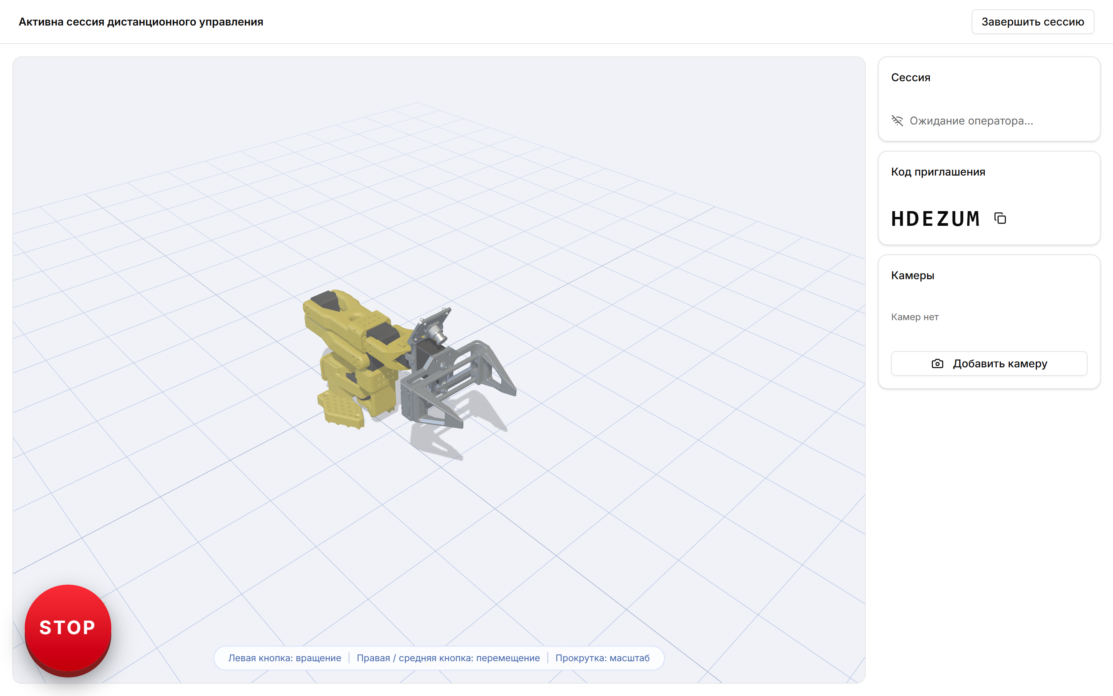The height and width of the screenshot is (696, 1113).
Task: End session with Завершить сессию button
Action: click(x=1033, y=22)
